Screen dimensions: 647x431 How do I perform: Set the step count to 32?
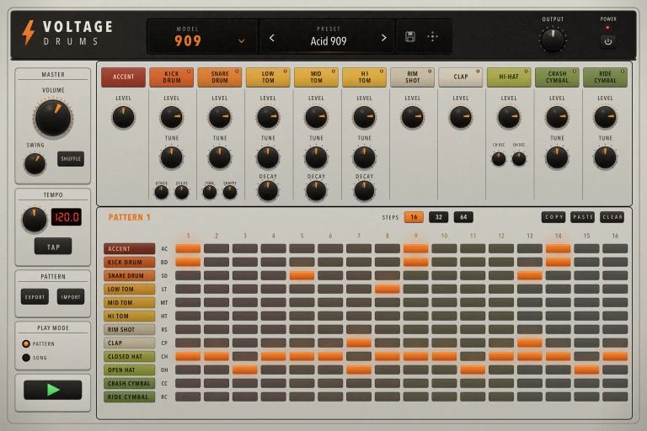pyautogui.click(x=439, y=217)
